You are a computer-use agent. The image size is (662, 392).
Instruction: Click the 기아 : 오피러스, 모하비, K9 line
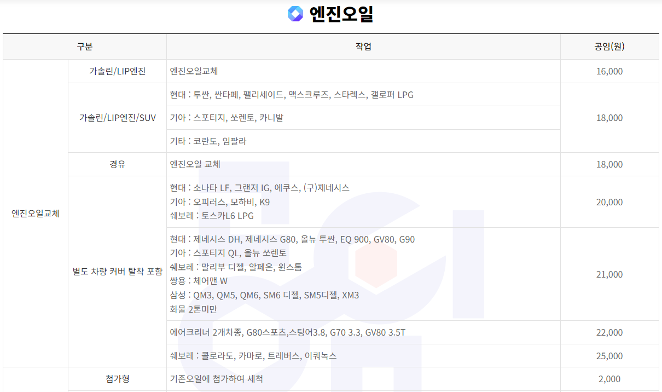click(x=220, y=202)
